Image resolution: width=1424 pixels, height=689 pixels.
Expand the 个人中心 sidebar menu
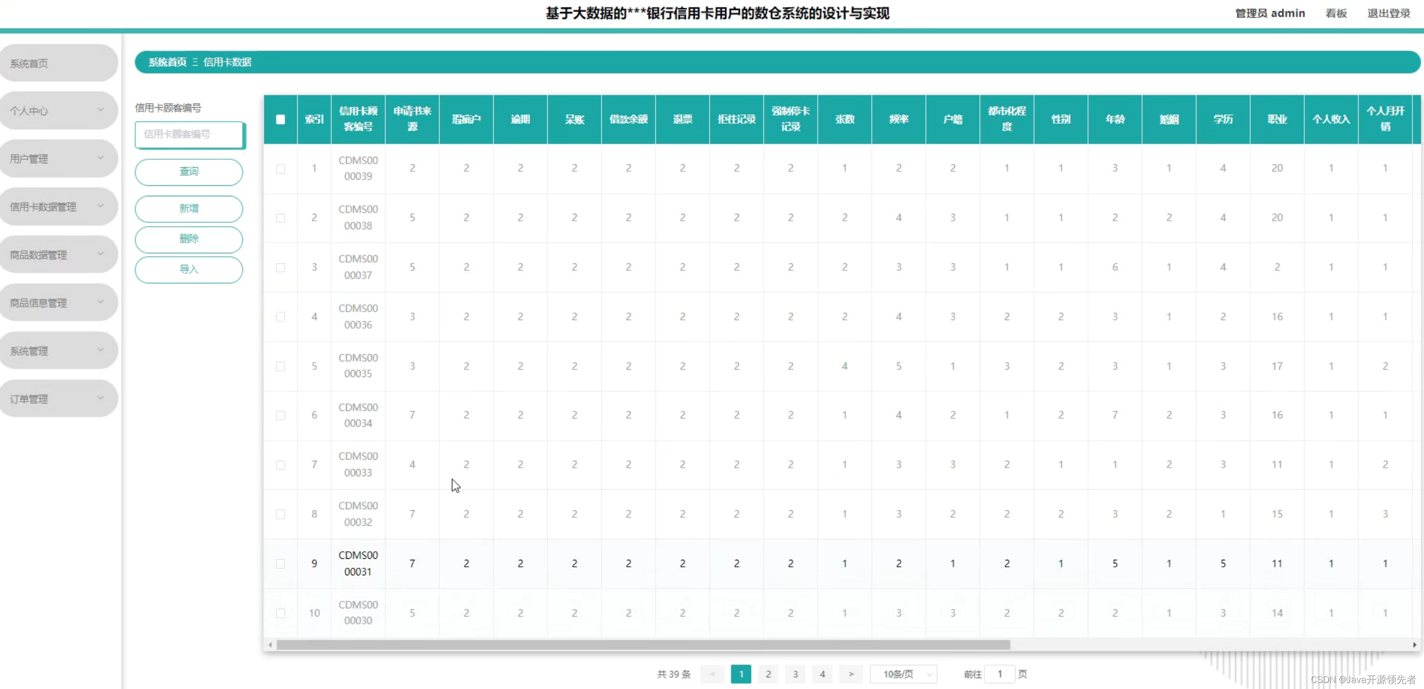[58, 111]
